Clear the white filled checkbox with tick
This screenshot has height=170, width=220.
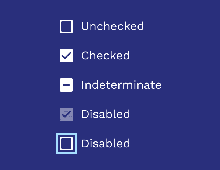(66, 56)
